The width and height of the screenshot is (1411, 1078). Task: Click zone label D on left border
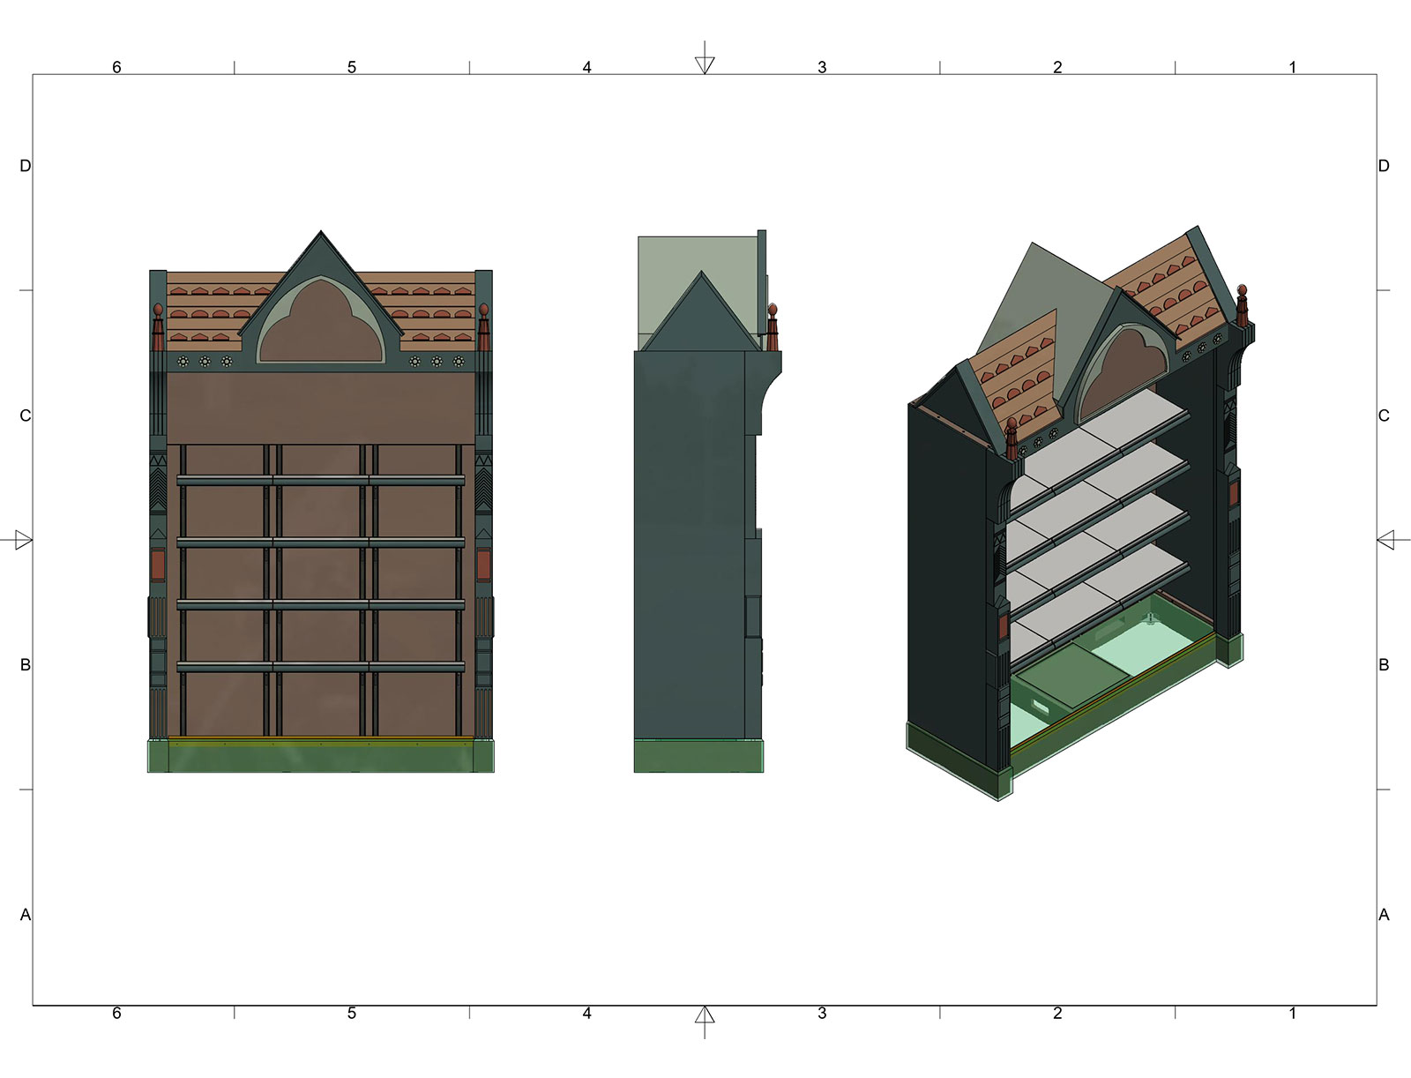click(x=26, y=166)
